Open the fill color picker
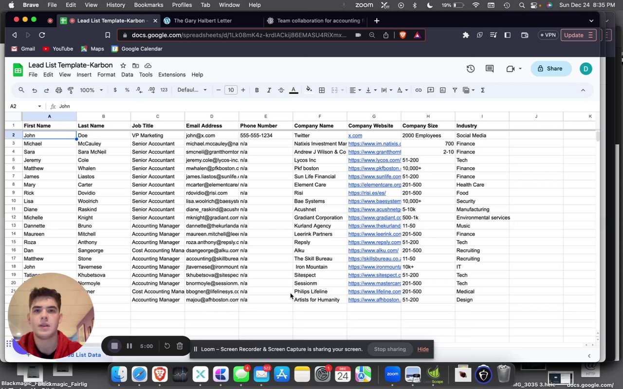 tap(309, 90)
